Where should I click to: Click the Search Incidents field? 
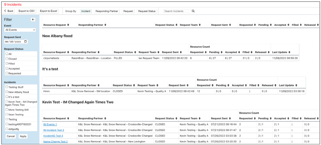click(178, 11)
